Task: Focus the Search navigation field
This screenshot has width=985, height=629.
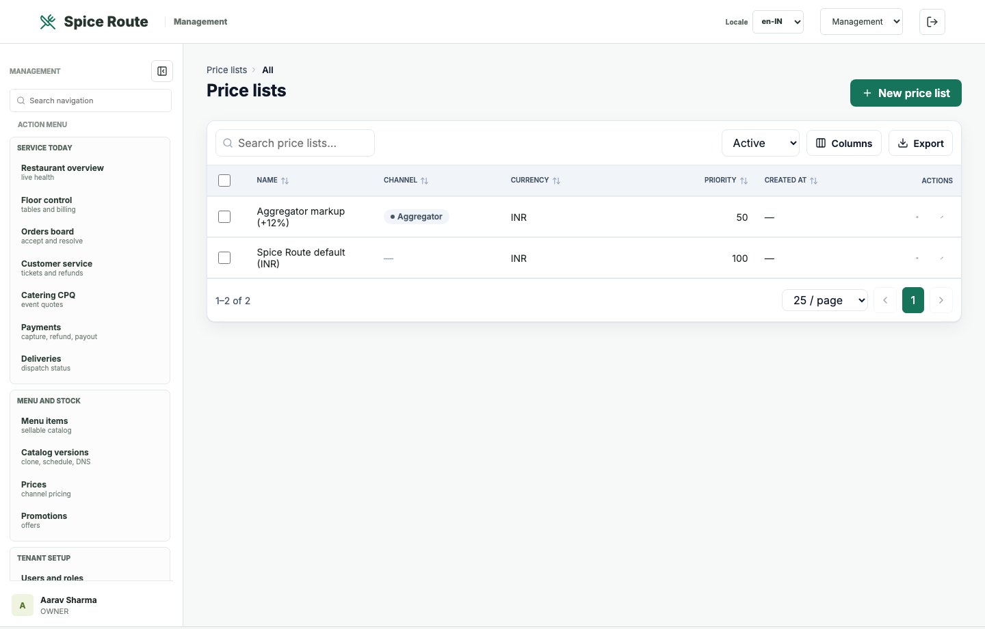Action: pos(90,101)
